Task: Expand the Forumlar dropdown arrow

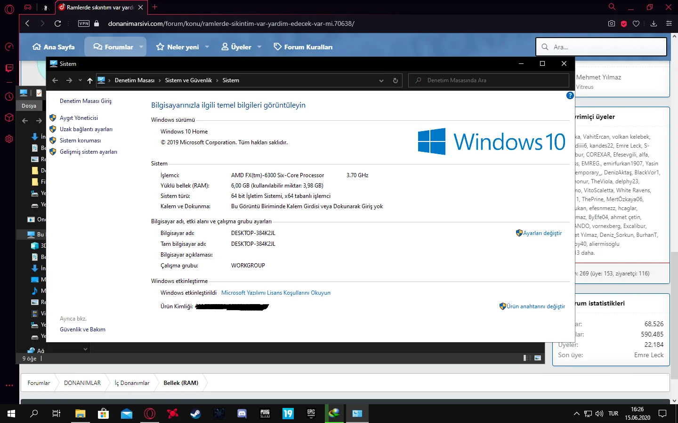Action: click(141, 47)
